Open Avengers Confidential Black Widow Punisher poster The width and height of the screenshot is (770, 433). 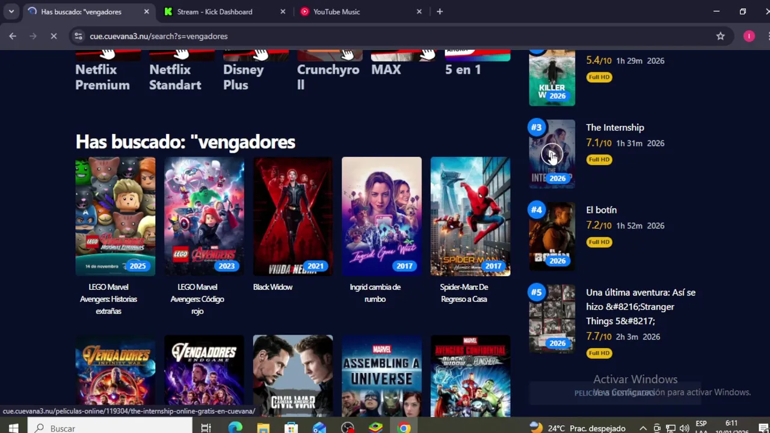[470, 376]
